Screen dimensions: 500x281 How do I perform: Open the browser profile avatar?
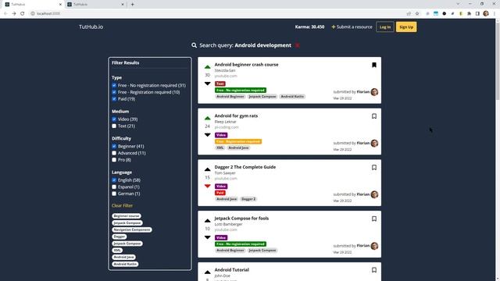[x=486, y=13]
